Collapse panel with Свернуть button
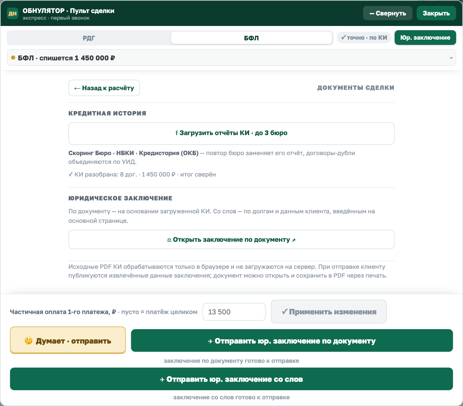Screen dimensions: 463x406 coord(388,13)
